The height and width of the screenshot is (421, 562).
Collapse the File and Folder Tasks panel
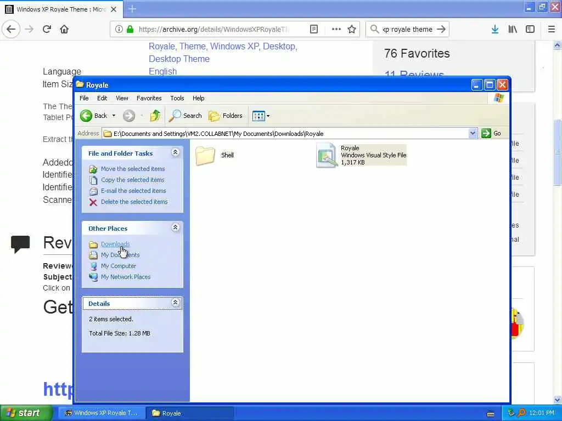click(x=175, y=152)
